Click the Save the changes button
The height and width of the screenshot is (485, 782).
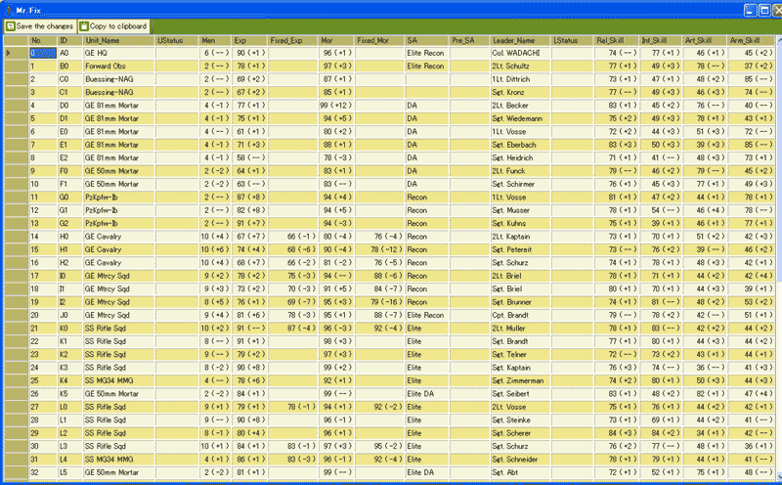40,26
